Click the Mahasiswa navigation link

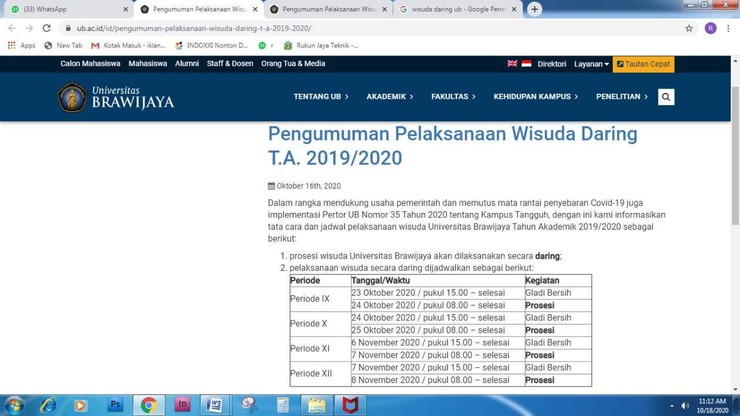coord(147,64)
